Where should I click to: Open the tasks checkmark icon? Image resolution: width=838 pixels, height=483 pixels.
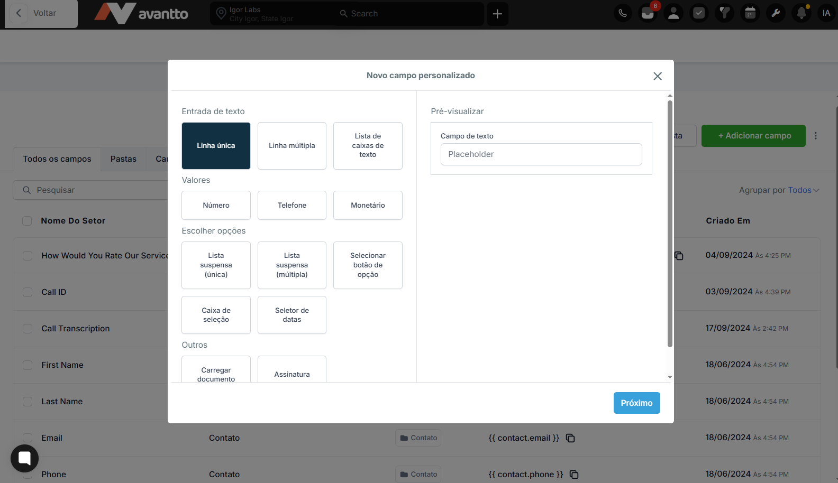pyautogui.click(x=699, y=13)
